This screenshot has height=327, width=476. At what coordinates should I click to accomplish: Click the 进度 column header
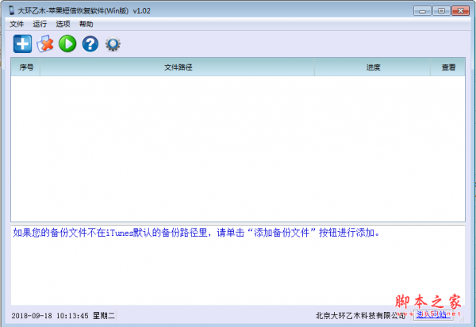point(373,67)
